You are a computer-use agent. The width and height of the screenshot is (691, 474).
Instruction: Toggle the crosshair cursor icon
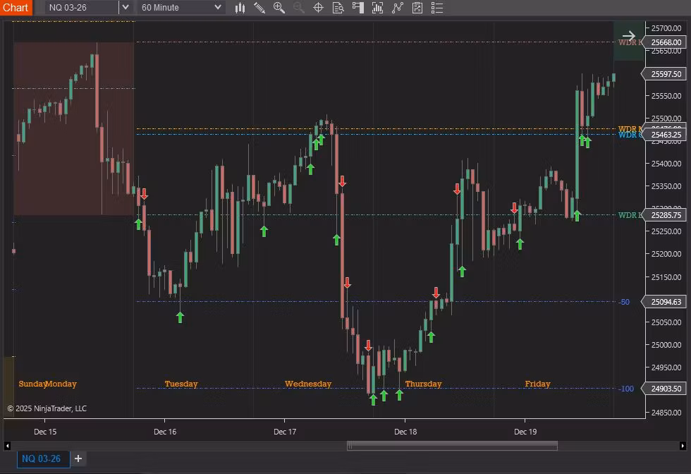coord(318,8)
